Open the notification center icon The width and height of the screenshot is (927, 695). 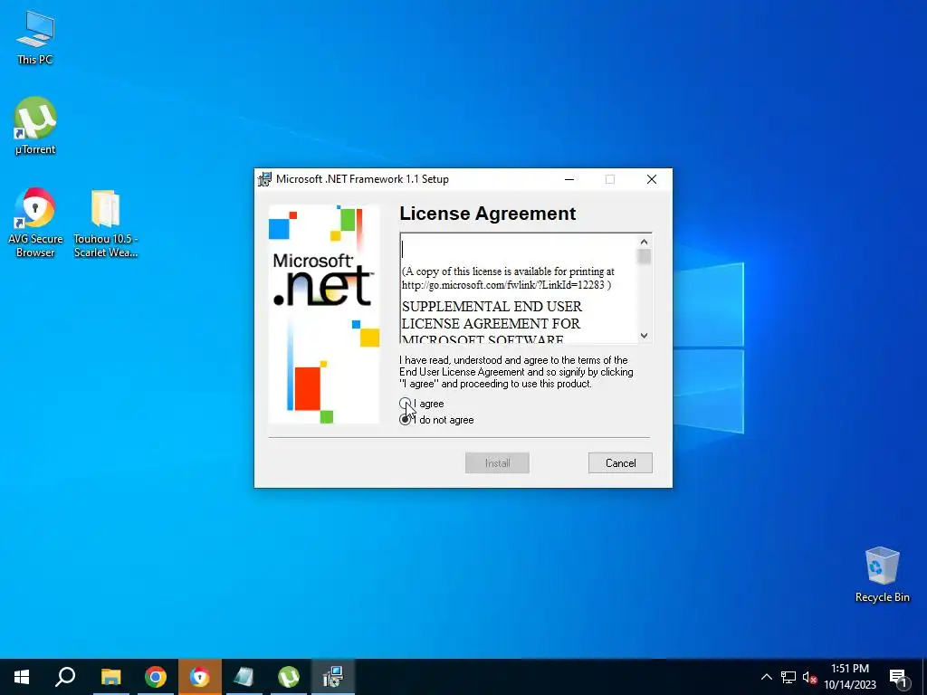[x=899, y=677]
